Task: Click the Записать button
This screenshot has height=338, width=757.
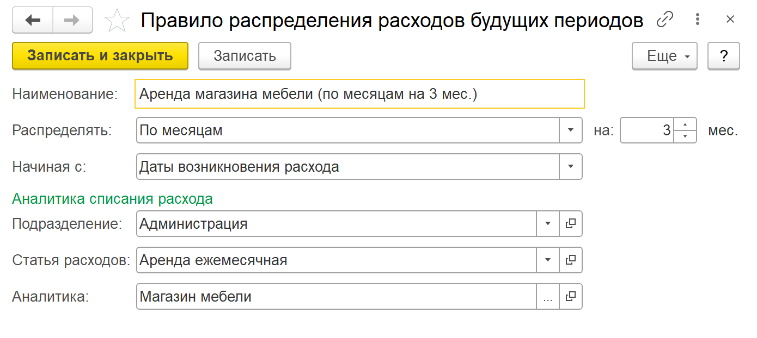Action: [245, 56]
